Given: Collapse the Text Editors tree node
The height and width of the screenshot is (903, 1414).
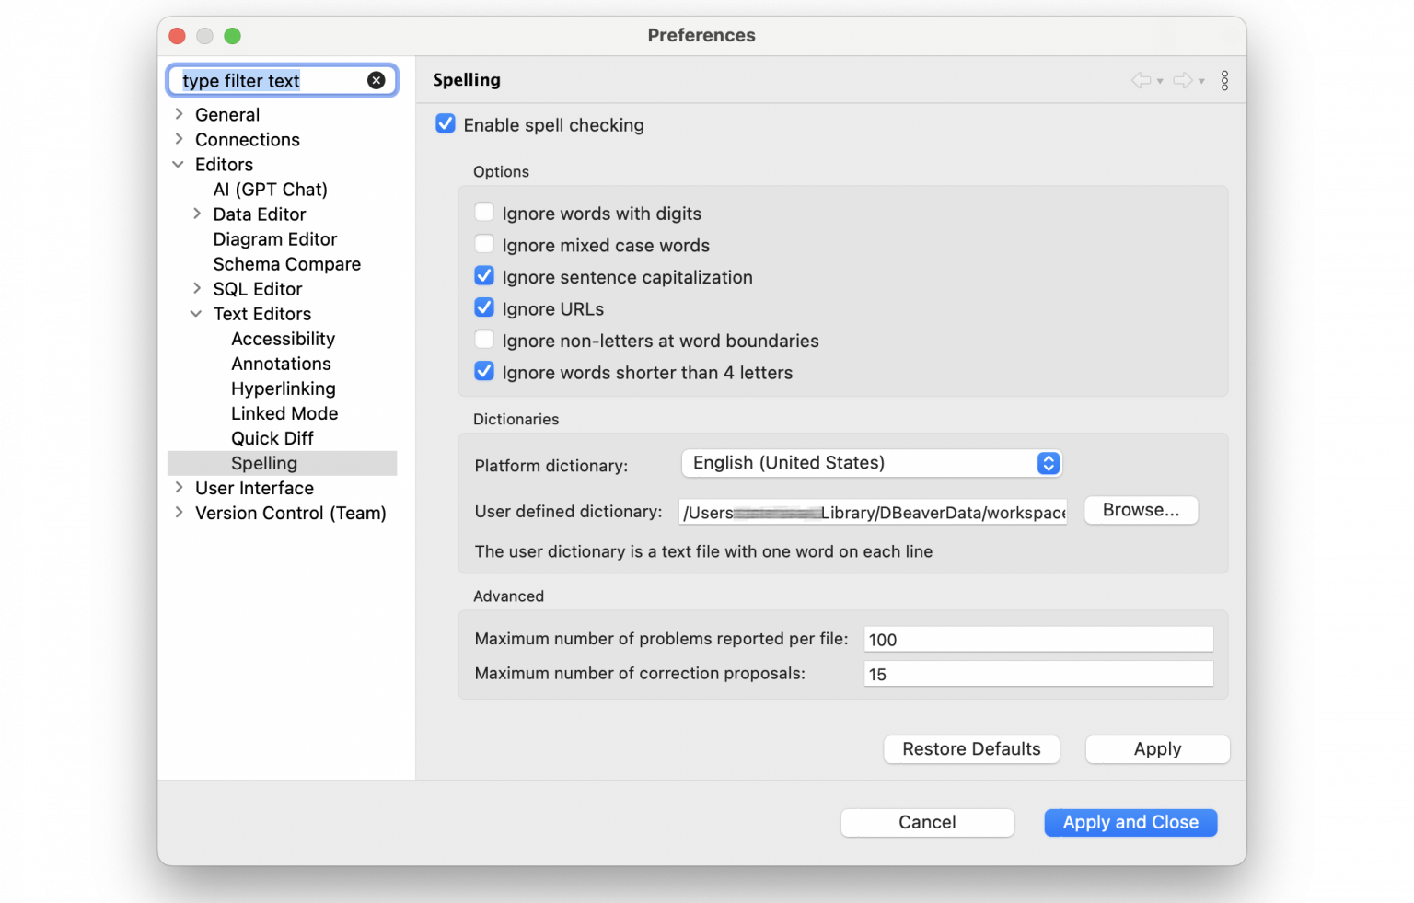Looking at the screenshot, I should pos(196,314).
